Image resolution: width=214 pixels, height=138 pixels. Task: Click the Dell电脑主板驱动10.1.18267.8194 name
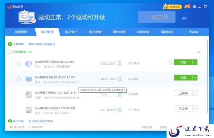56,93
